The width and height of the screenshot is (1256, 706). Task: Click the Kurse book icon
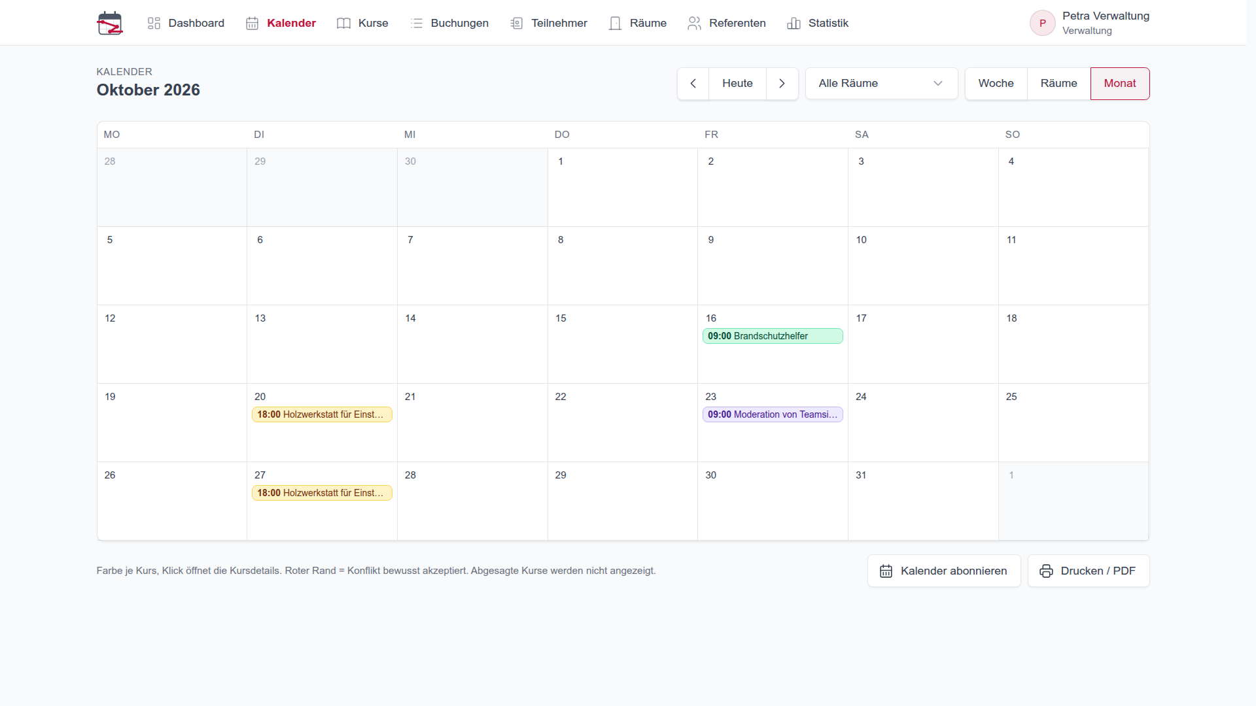tap(343, 23)
